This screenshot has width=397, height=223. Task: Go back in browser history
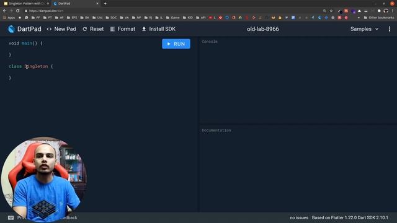click(4, 11)
